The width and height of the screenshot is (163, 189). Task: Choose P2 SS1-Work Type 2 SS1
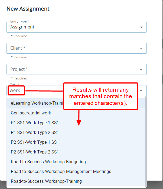point(35,152)
